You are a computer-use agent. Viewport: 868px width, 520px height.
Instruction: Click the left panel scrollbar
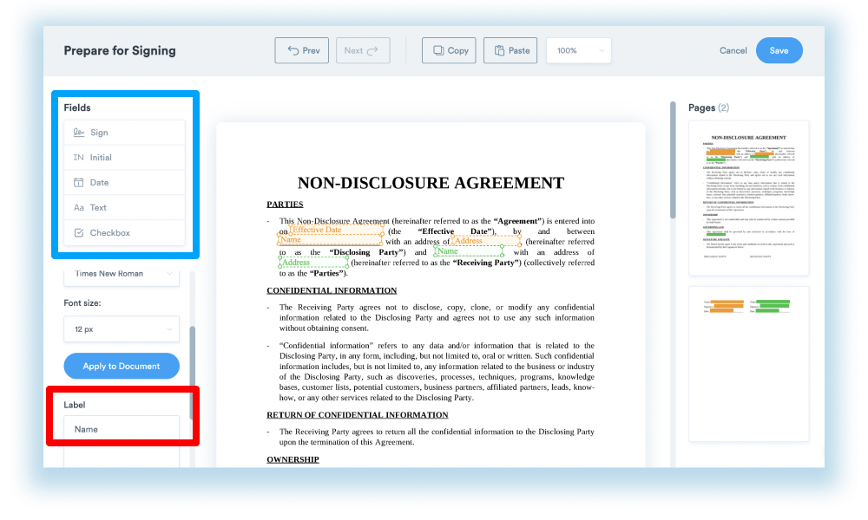point(192,373)
